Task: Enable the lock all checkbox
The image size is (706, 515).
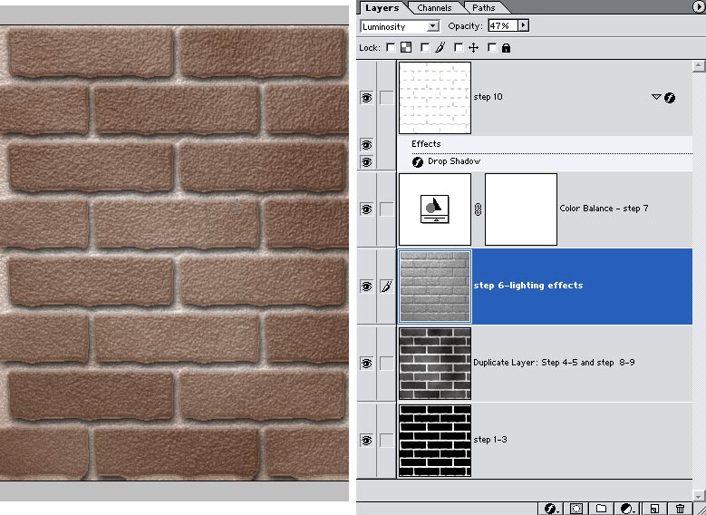Action: click(492, 47)
